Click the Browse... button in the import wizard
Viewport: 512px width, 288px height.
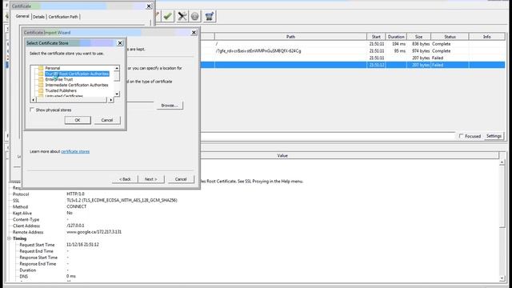[170, 106]
